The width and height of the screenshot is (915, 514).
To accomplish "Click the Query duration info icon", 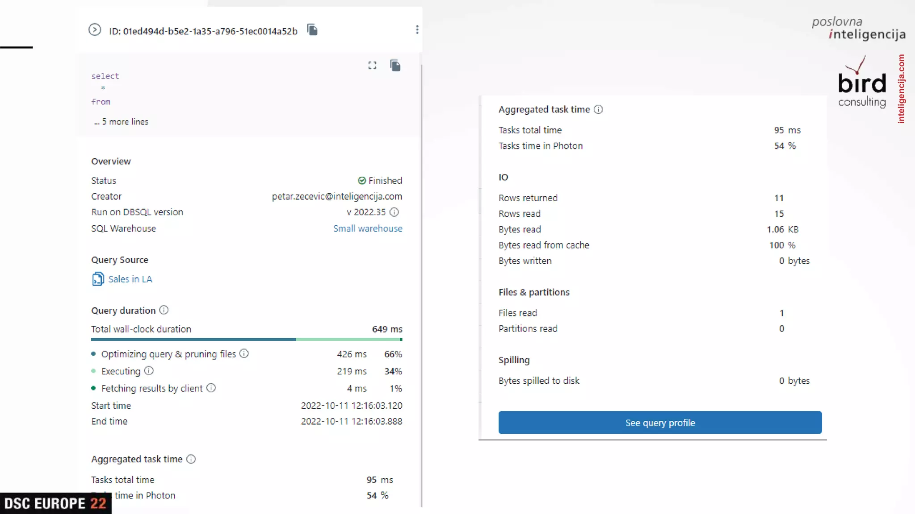I will [164, 310].
